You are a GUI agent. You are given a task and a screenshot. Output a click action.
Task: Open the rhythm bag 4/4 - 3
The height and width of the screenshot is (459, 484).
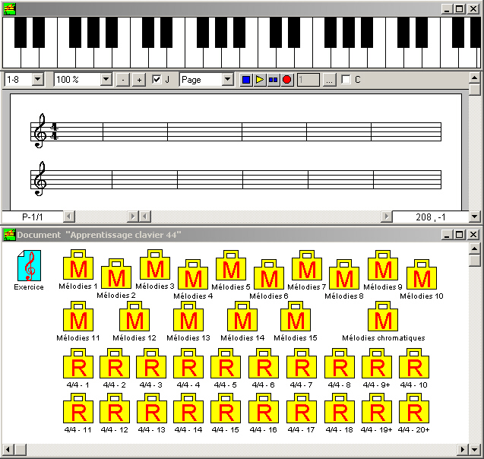pyautogui.click(x=151, y=363)
